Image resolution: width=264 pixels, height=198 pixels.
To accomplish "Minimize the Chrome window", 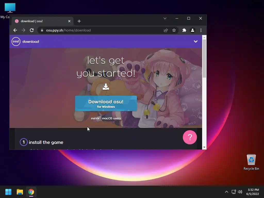I will coord(177,18).
